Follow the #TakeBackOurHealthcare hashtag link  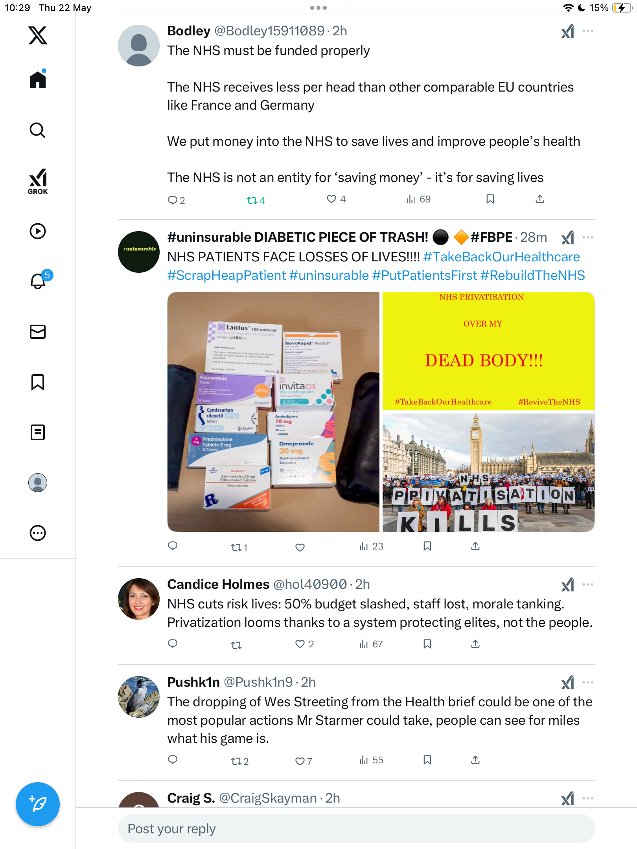pyautogui.click(x=501, y=257)
